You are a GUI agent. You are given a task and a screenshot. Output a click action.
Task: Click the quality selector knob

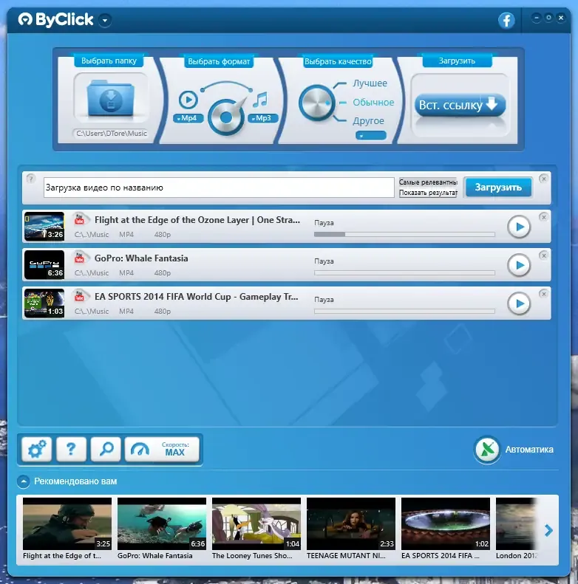click(x=316, y=103)
